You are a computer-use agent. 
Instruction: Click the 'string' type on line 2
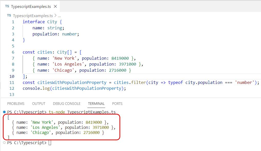(55, 28)
